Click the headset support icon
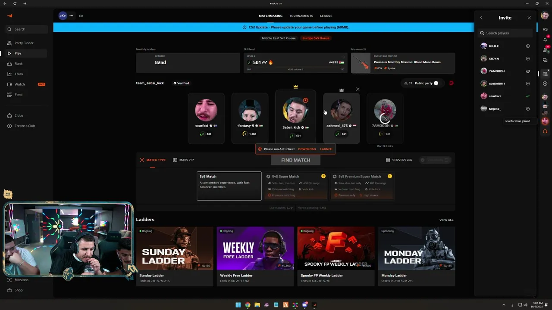This screenshot has width=552, height=310. [x=545, y=131]
